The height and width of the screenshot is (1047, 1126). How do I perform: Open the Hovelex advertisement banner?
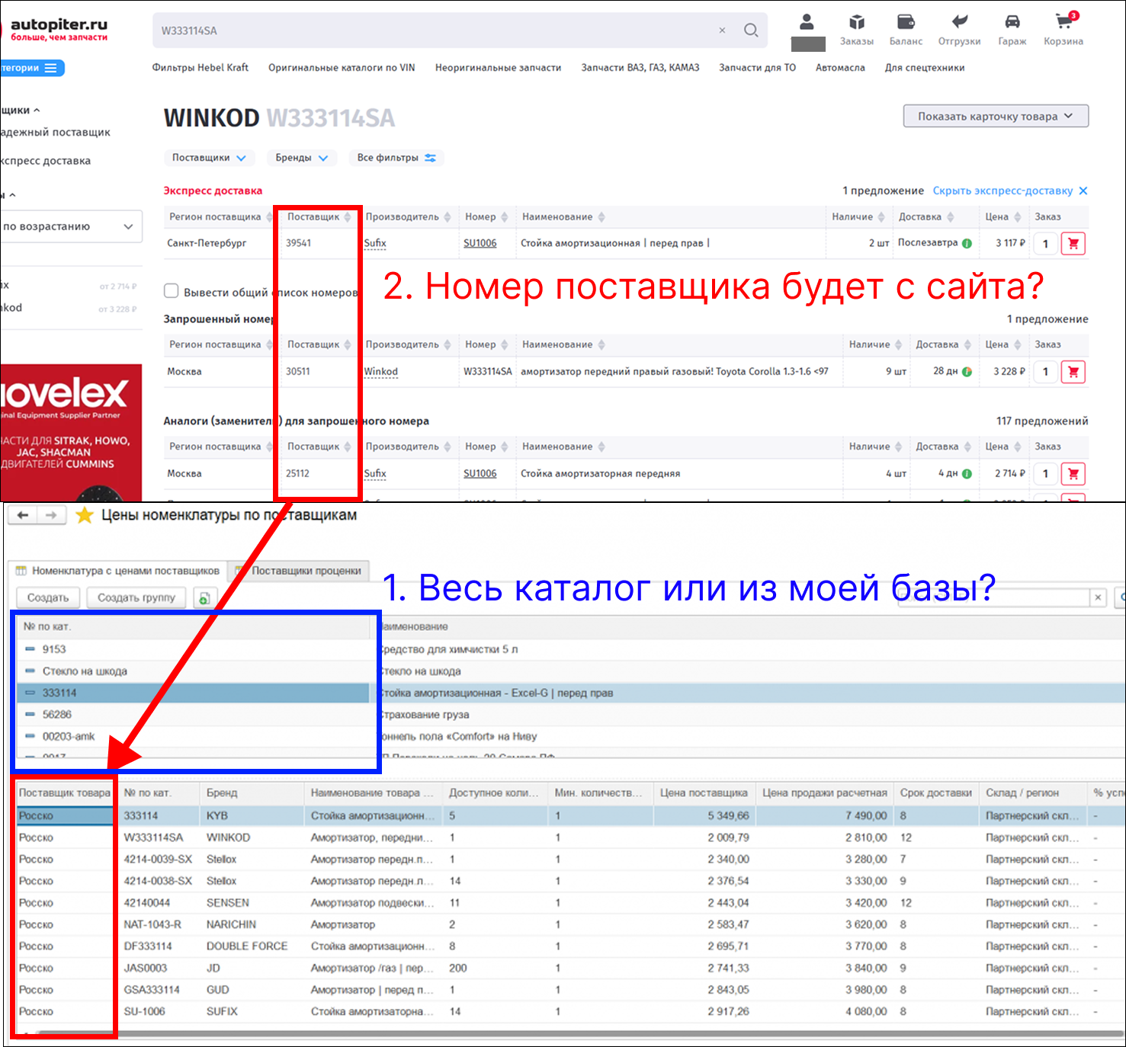click(71, 433)
